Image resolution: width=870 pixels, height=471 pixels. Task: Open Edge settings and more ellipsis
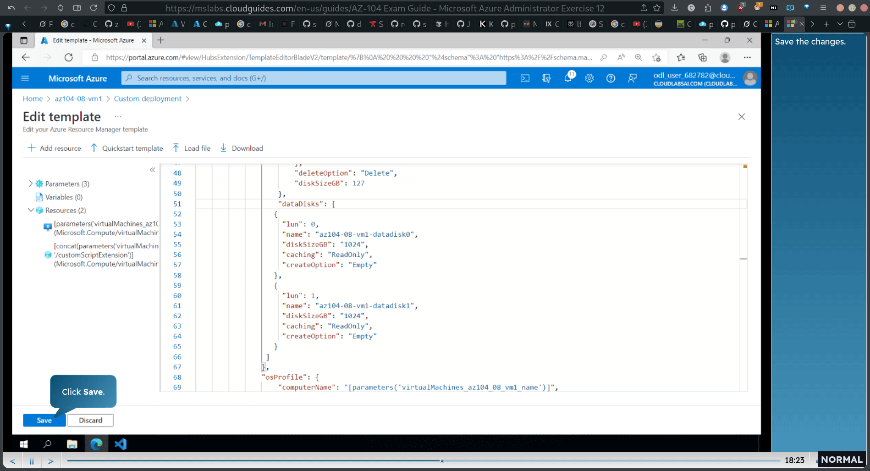(x=747, y=57)
